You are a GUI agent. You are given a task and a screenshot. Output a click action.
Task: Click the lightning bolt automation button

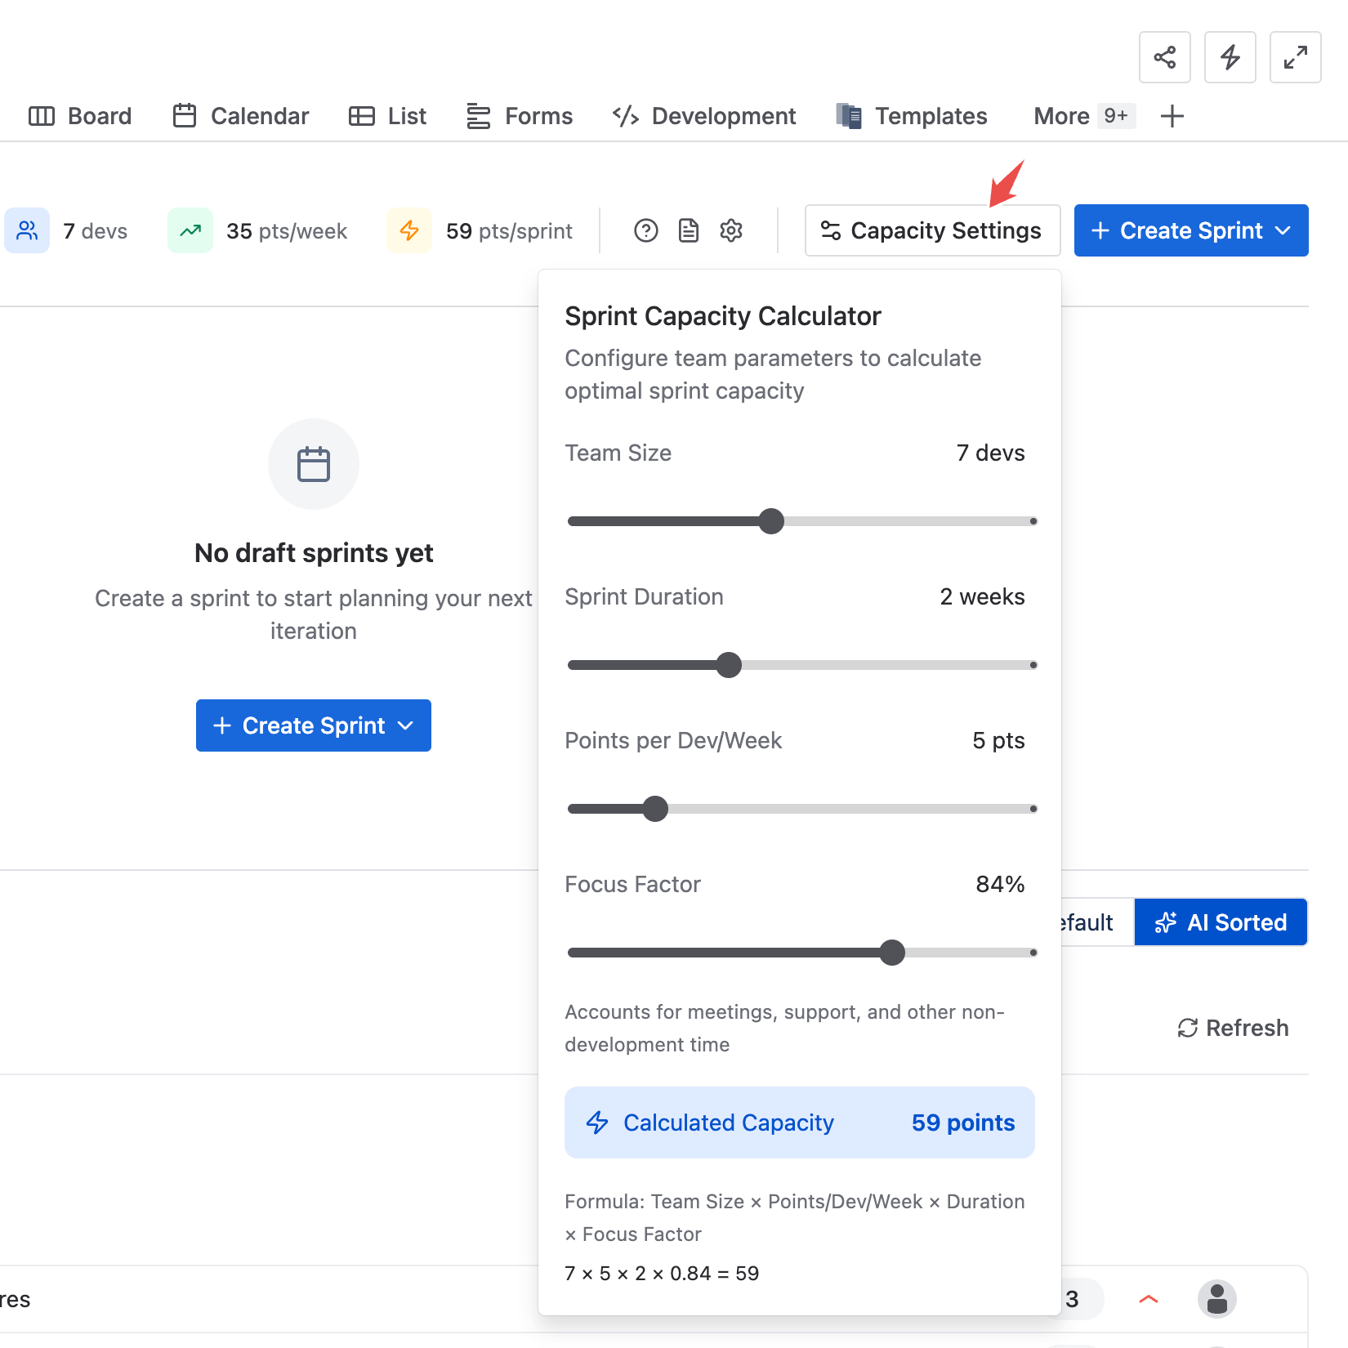(x=1230, y=57)
